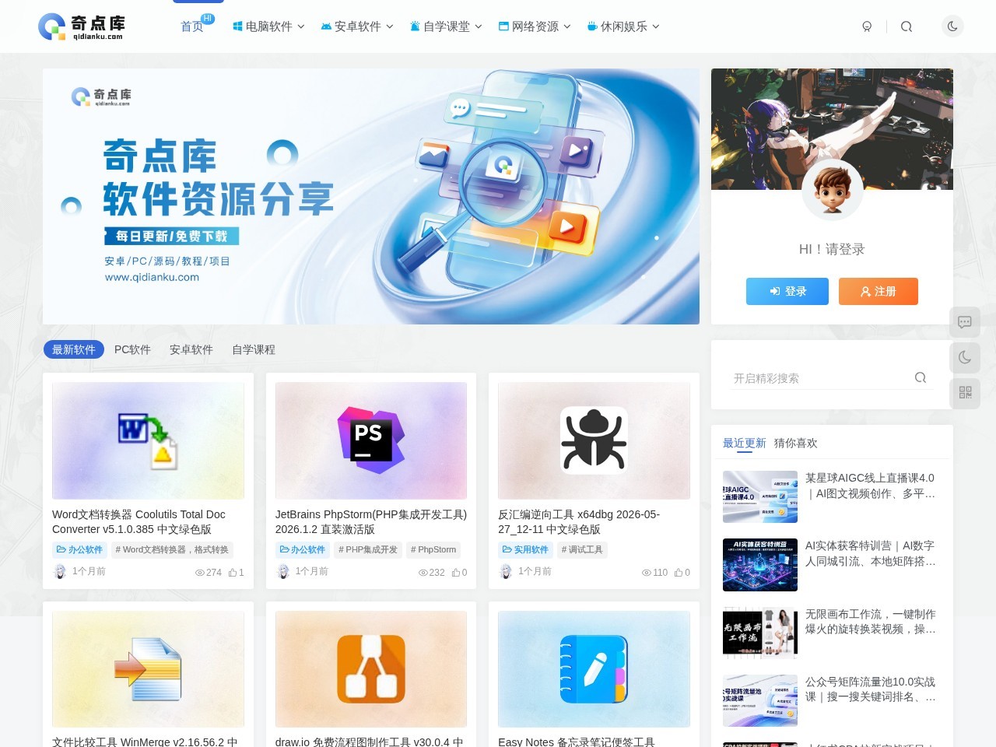
Task: Click the 奇点库 软件资源分享 banner
Action: tap(371, 196)
